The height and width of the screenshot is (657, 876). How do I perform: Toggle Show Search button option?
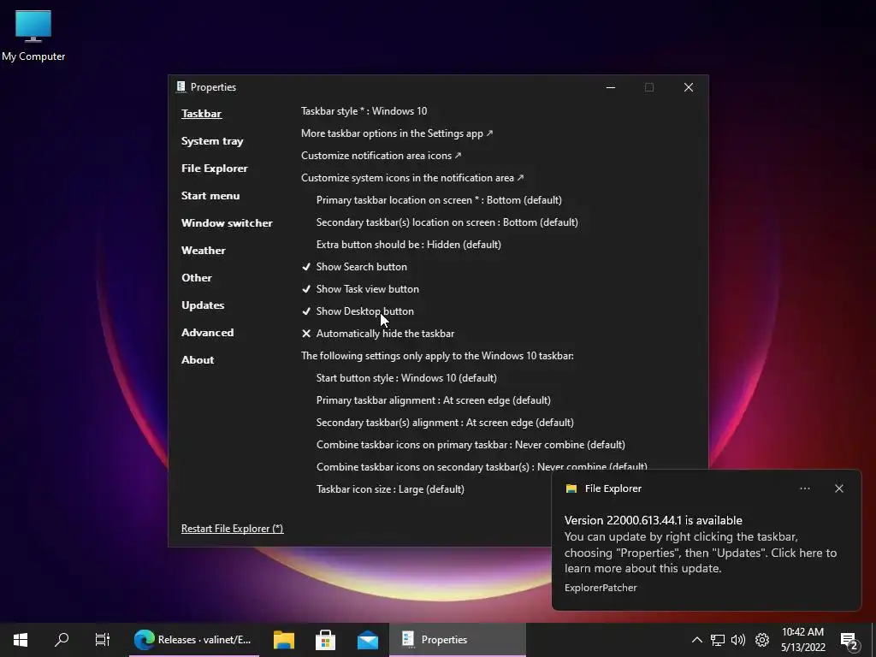pyautogui.click(x=354, y=267)
